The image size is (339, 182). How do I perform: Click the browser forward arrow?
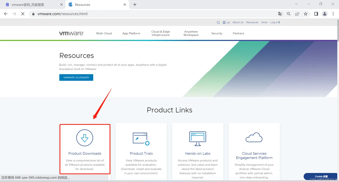pos(14,14)
